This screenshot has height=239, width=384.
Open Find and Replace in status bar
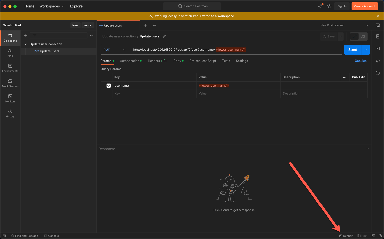pyautogui.click(x=25, y=236)
